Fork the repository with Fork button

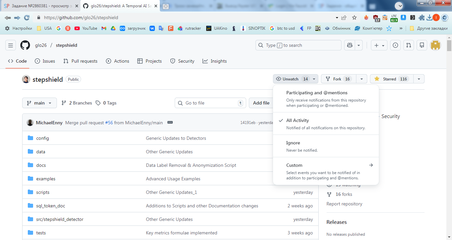[339, 79]
